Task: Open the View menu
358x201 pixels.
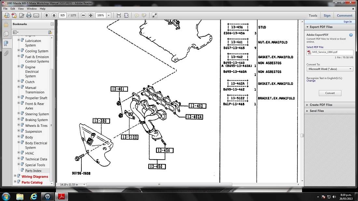Action: tap(21, 9)
